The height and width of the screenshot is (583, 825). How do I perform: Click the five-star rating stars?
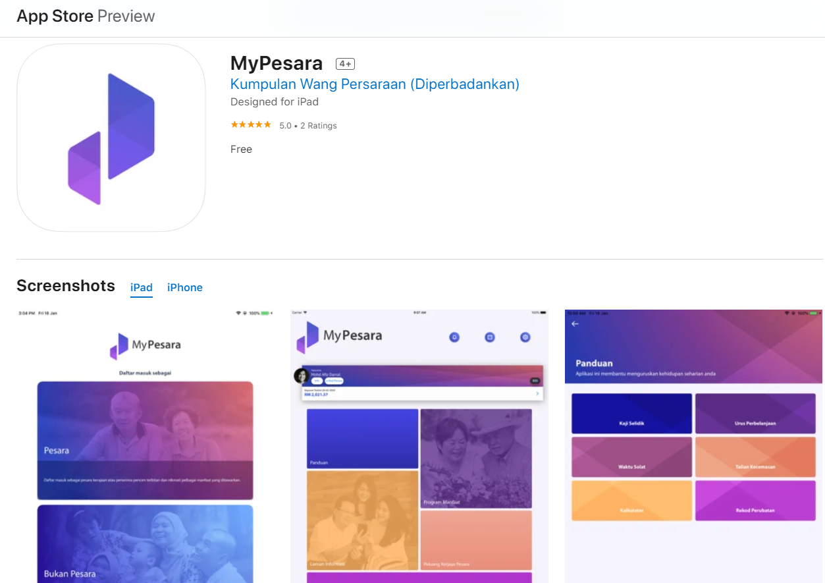[251, 125]
